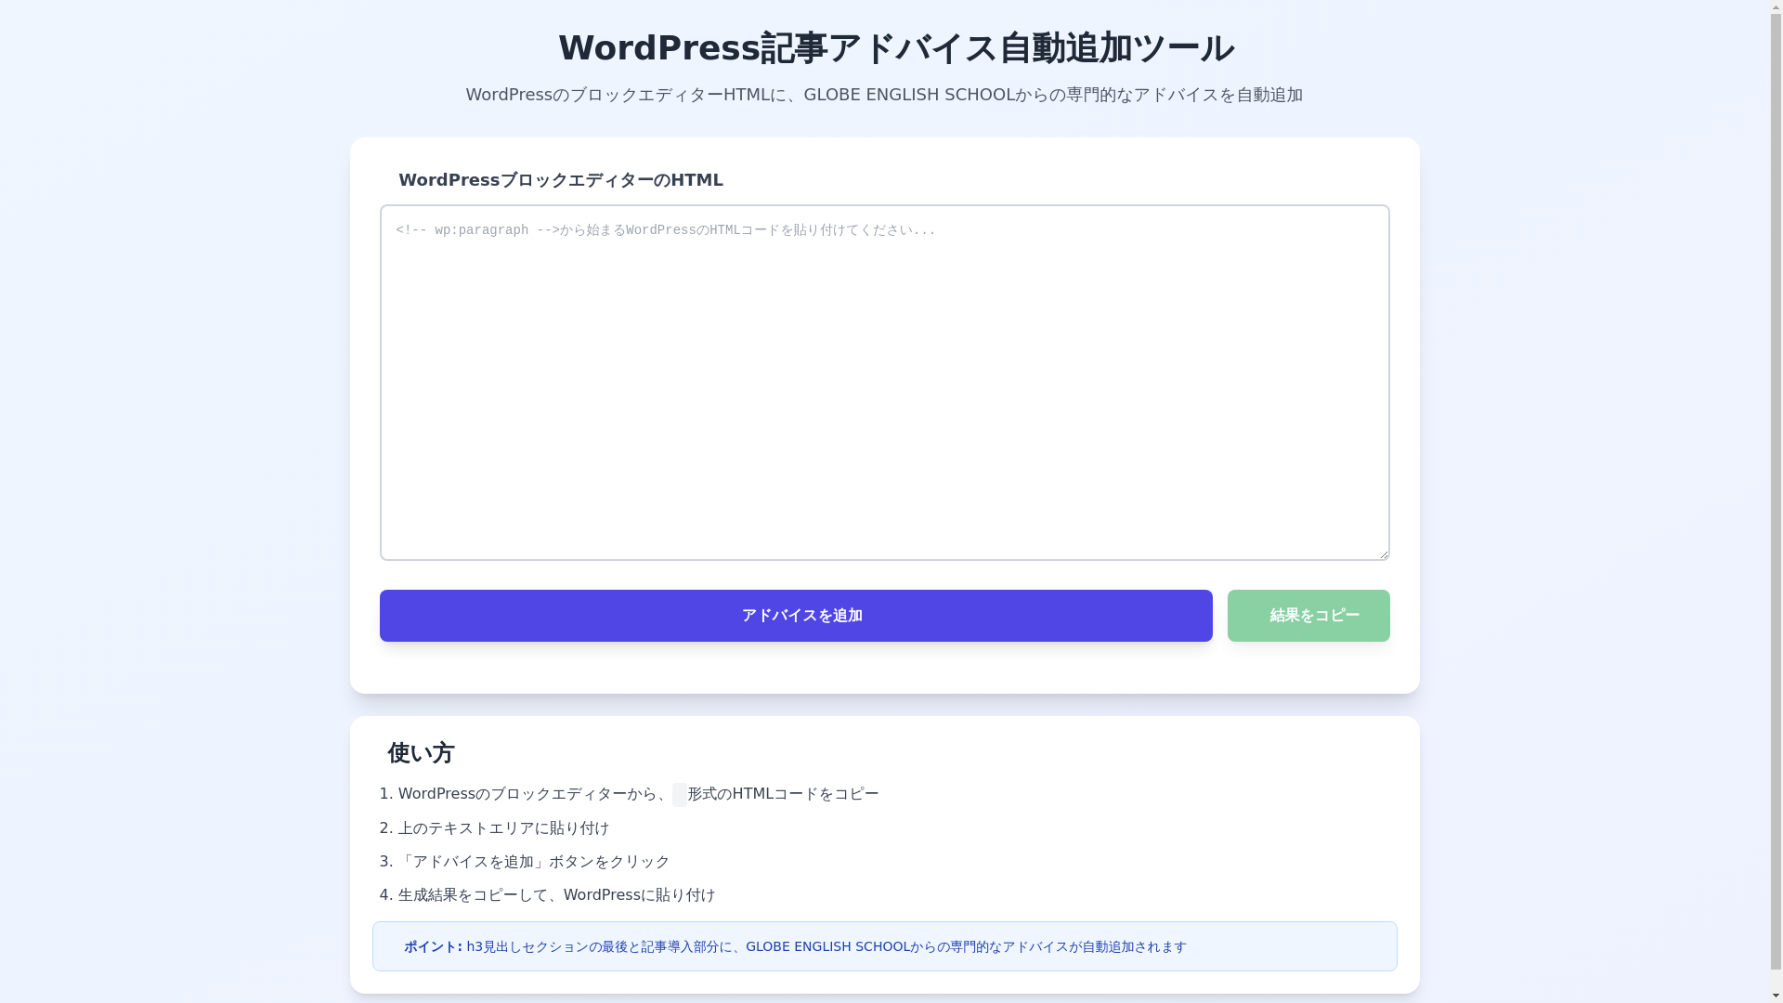Click the WordPressブロックエディターのHTML label
Screen dimensions: 1783x1003
[561, 180]
